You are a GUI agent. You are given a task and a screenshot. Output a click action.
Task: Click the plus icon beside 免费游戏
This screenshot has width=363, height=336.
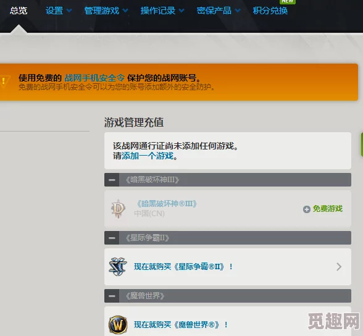point(306,209)
